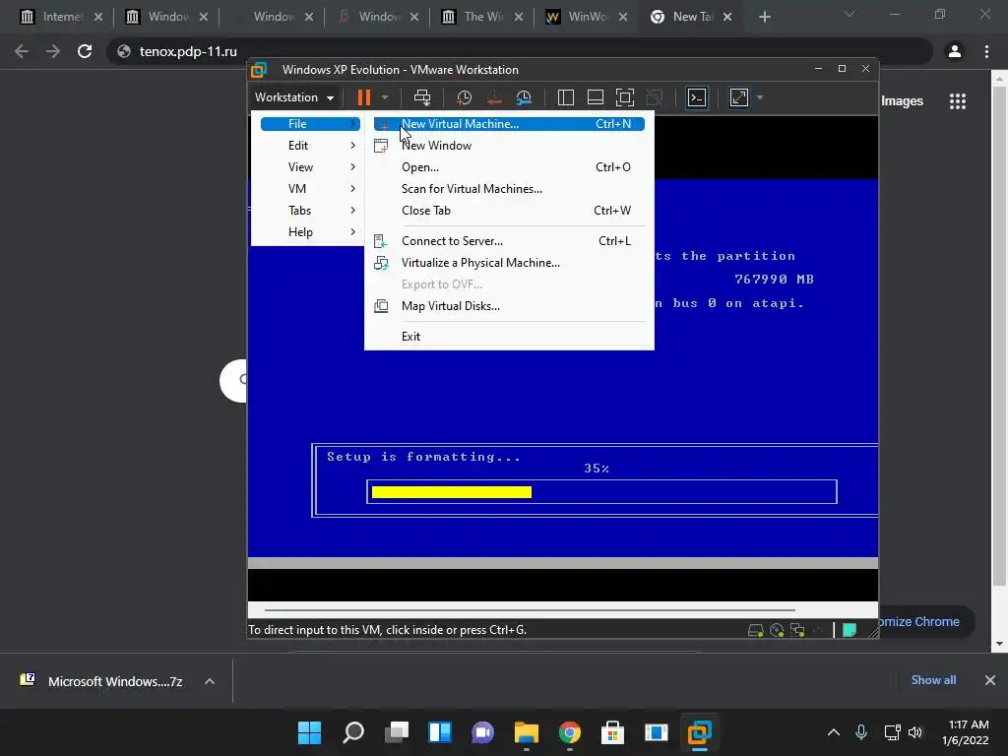Click Close Tab in the File menu
Screen dimensions: 1008x756
tap(509, 211)
